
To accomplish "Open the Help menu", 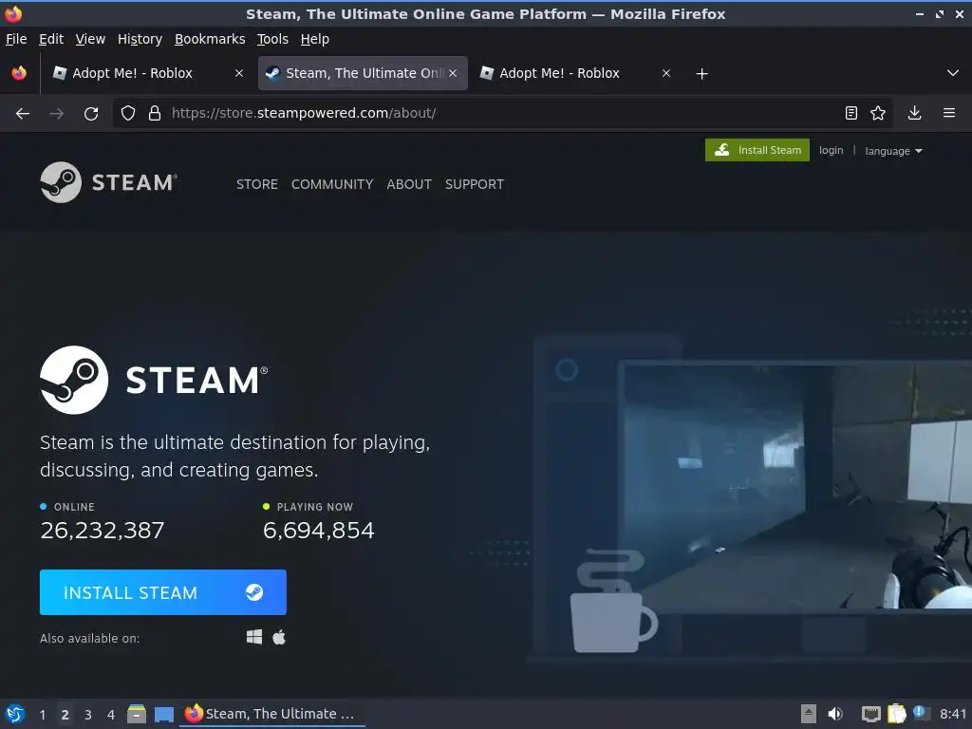I will coord(315,39).
